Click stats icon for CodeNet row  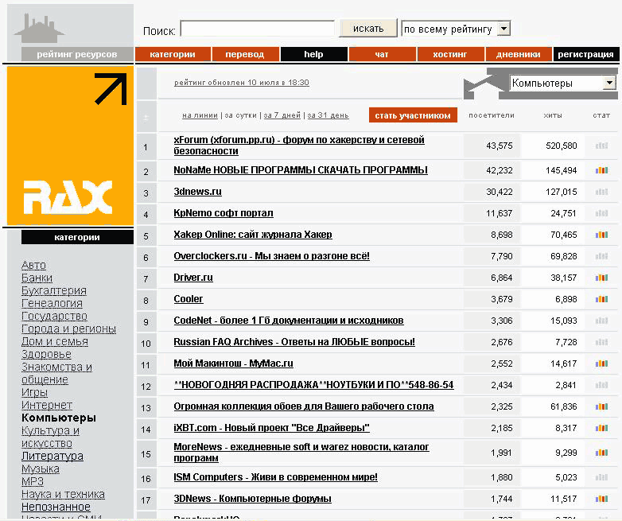pos(601,321)
